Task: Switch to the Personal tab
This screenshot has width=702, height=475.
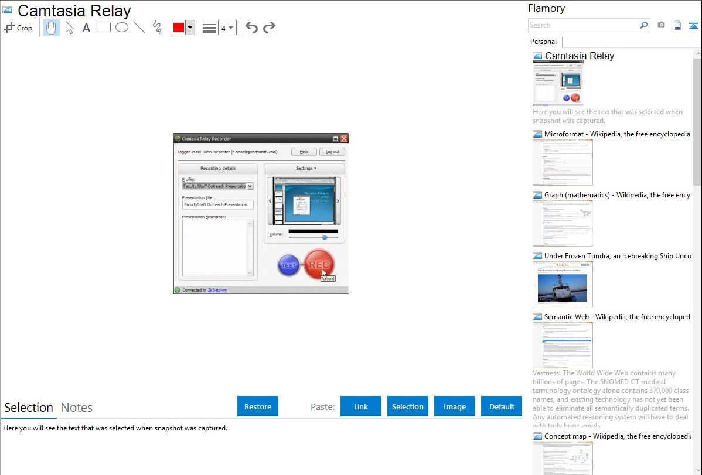Action: click(544, 42)
